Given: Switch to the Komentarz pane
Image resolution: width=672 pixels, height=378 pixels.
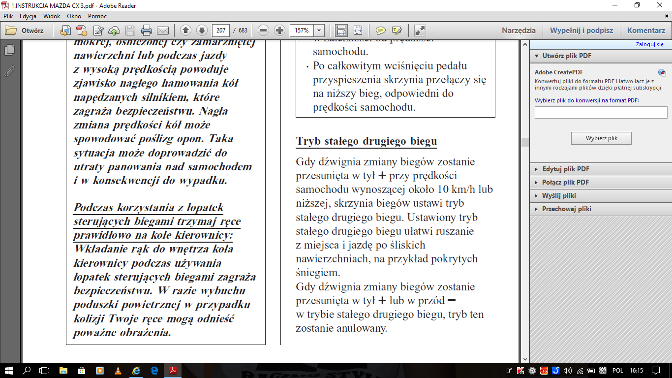Looking at the screenshot, I should click(x=646, y=31).
